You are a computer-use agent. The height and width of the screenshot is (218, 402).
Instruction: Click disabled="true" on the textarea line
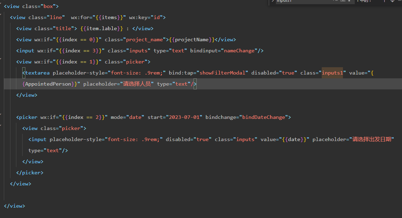(274, 73)
